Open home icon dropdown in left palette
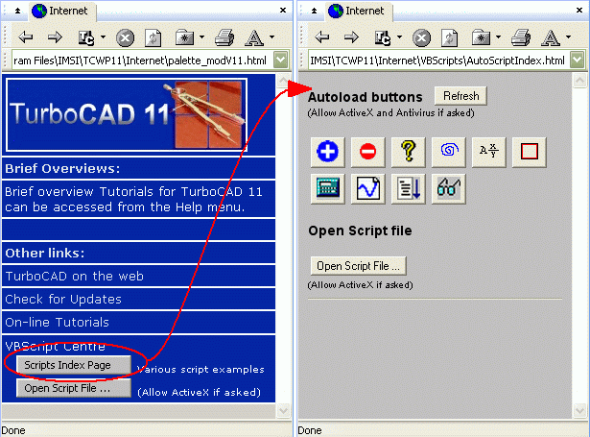 103,37
